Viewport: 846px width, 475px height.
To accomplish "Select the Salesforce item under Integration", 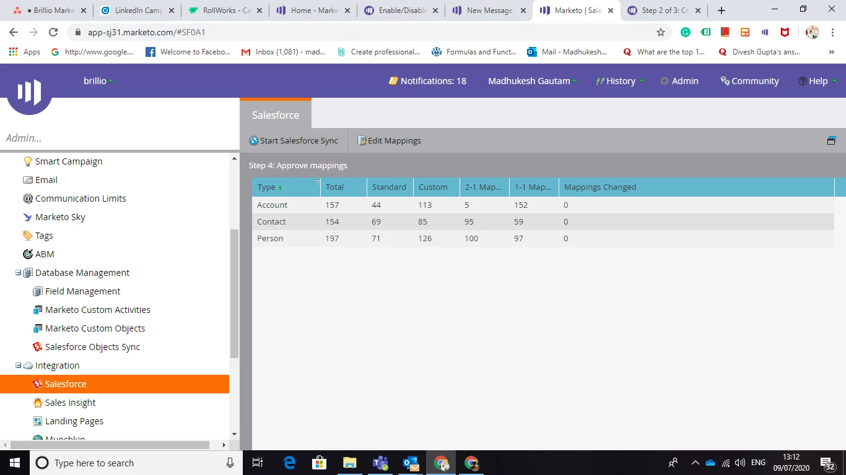I will 115,384.
